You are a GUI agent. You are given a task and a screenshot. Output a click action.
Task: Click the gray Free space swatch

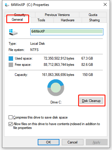click(x=11, y=65)
